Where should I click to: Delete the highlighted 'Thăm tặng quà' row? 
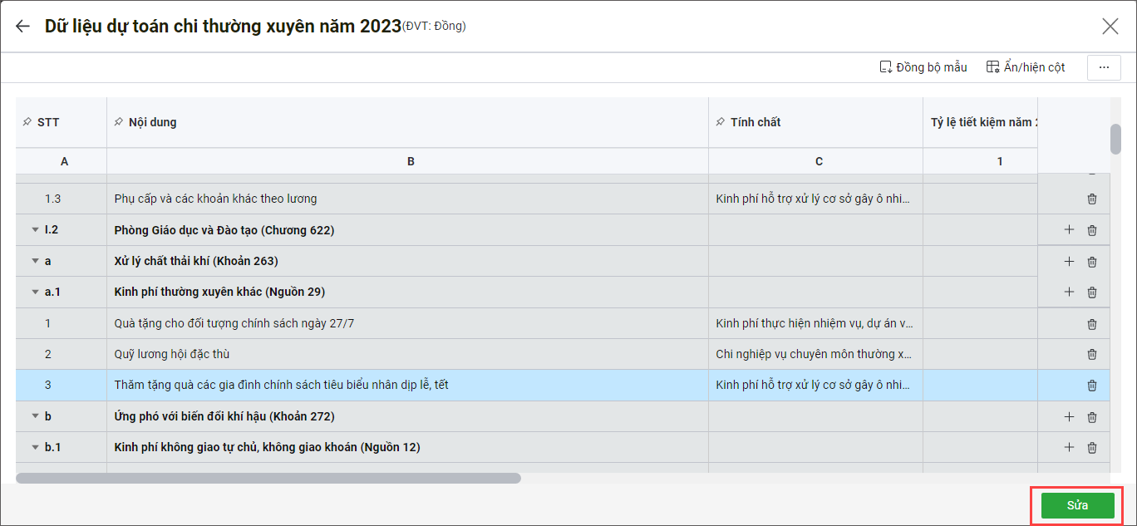pyautogui.click(x=1092, y=386)
